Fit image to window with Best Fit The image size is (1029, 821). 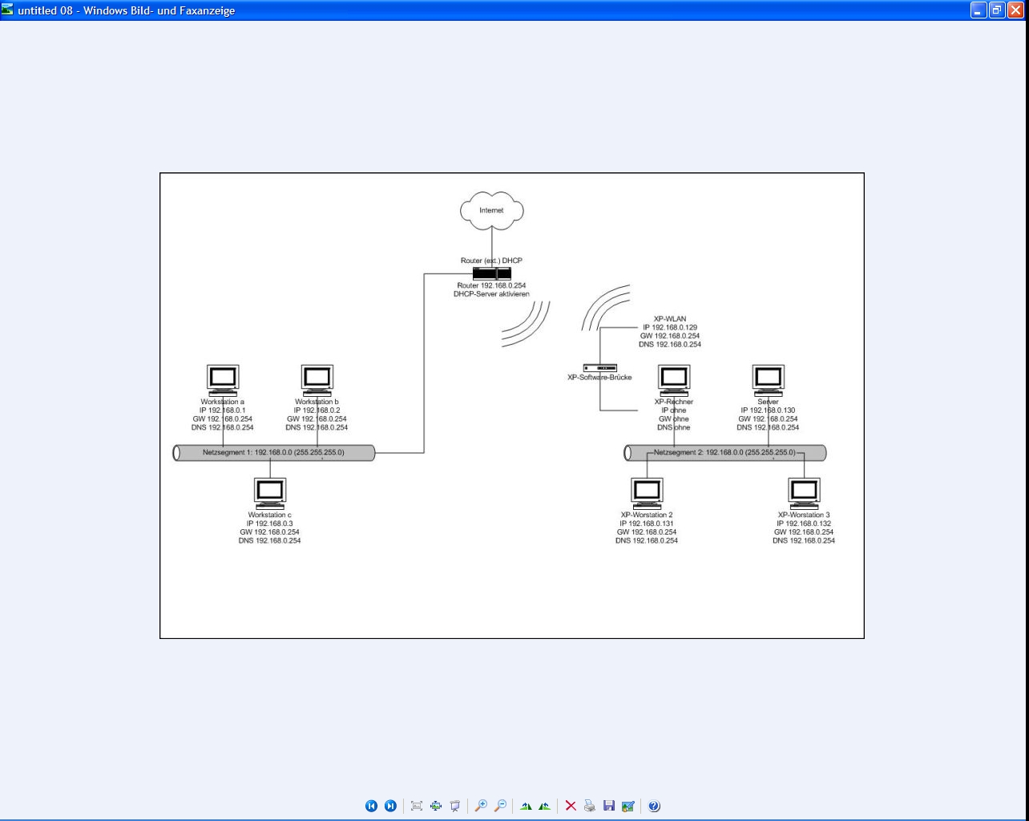coord(417,806)
